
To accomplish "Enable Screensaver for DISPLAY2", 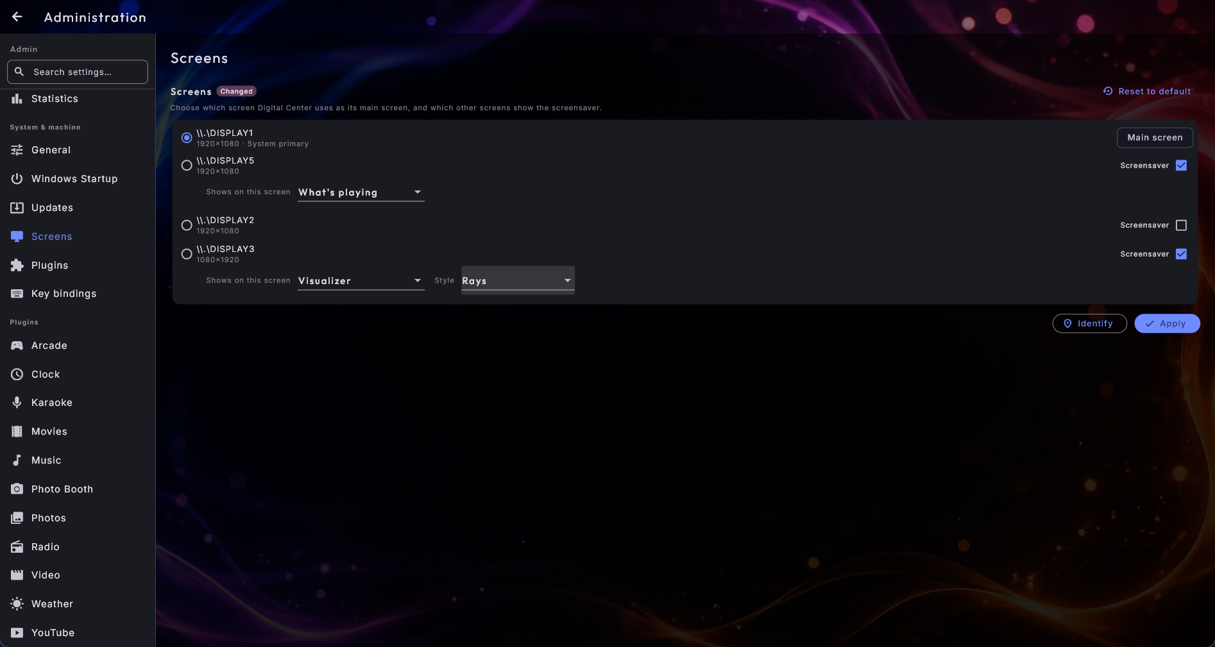I will pos(1181,225).
